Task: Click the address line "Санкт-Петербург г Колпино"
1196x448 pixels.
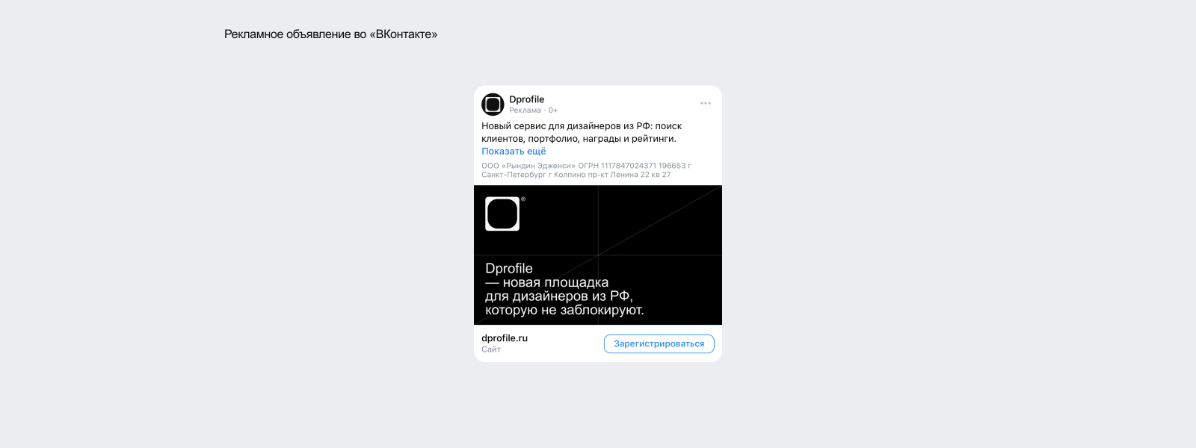Action: tap(576, 175)
